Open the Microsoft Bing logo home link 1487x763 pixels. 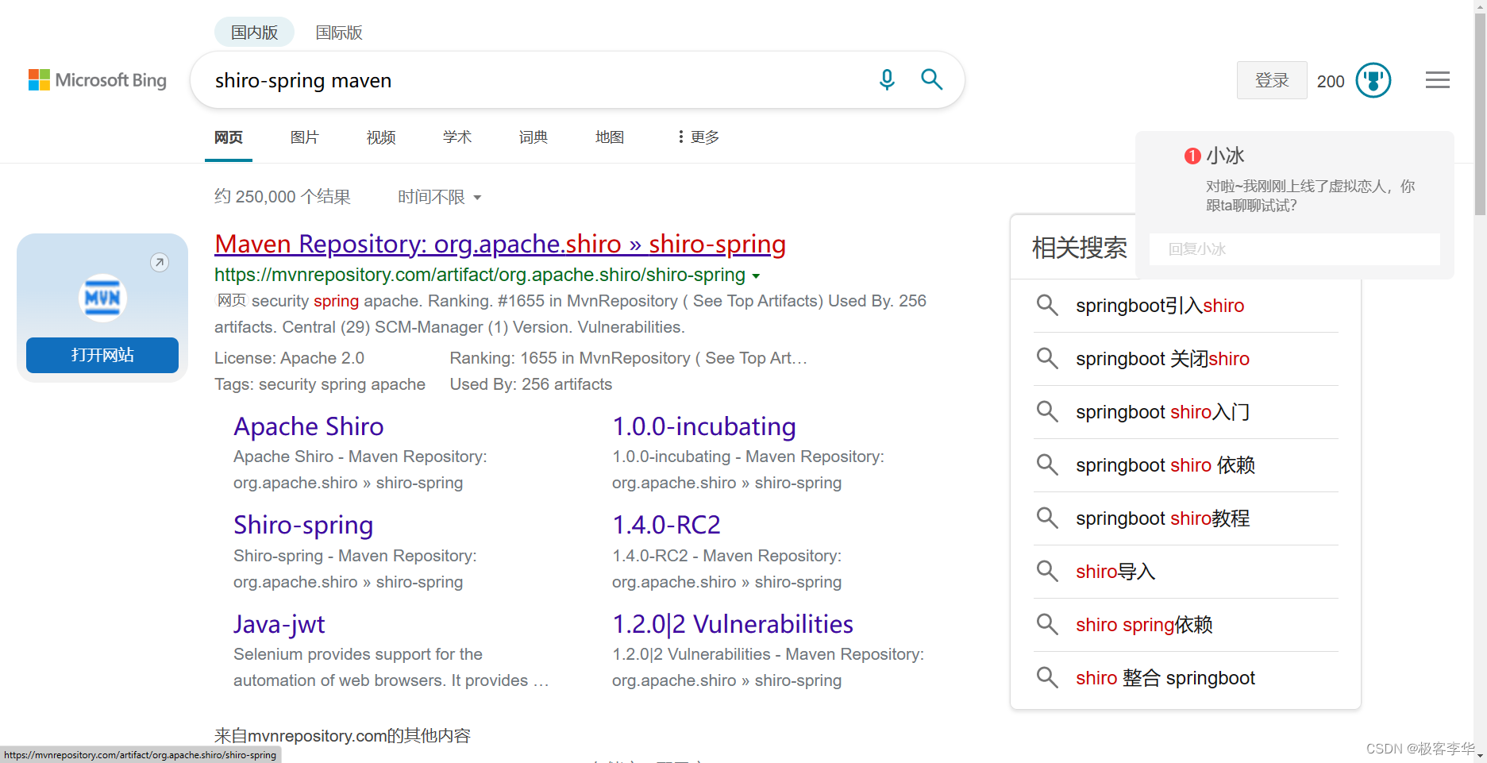pos(98,80)
